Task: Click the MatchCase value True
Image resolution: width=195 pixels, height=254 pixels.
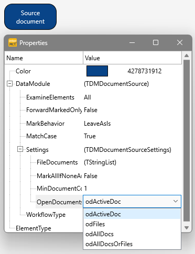Action: click(x=90, y=136)
